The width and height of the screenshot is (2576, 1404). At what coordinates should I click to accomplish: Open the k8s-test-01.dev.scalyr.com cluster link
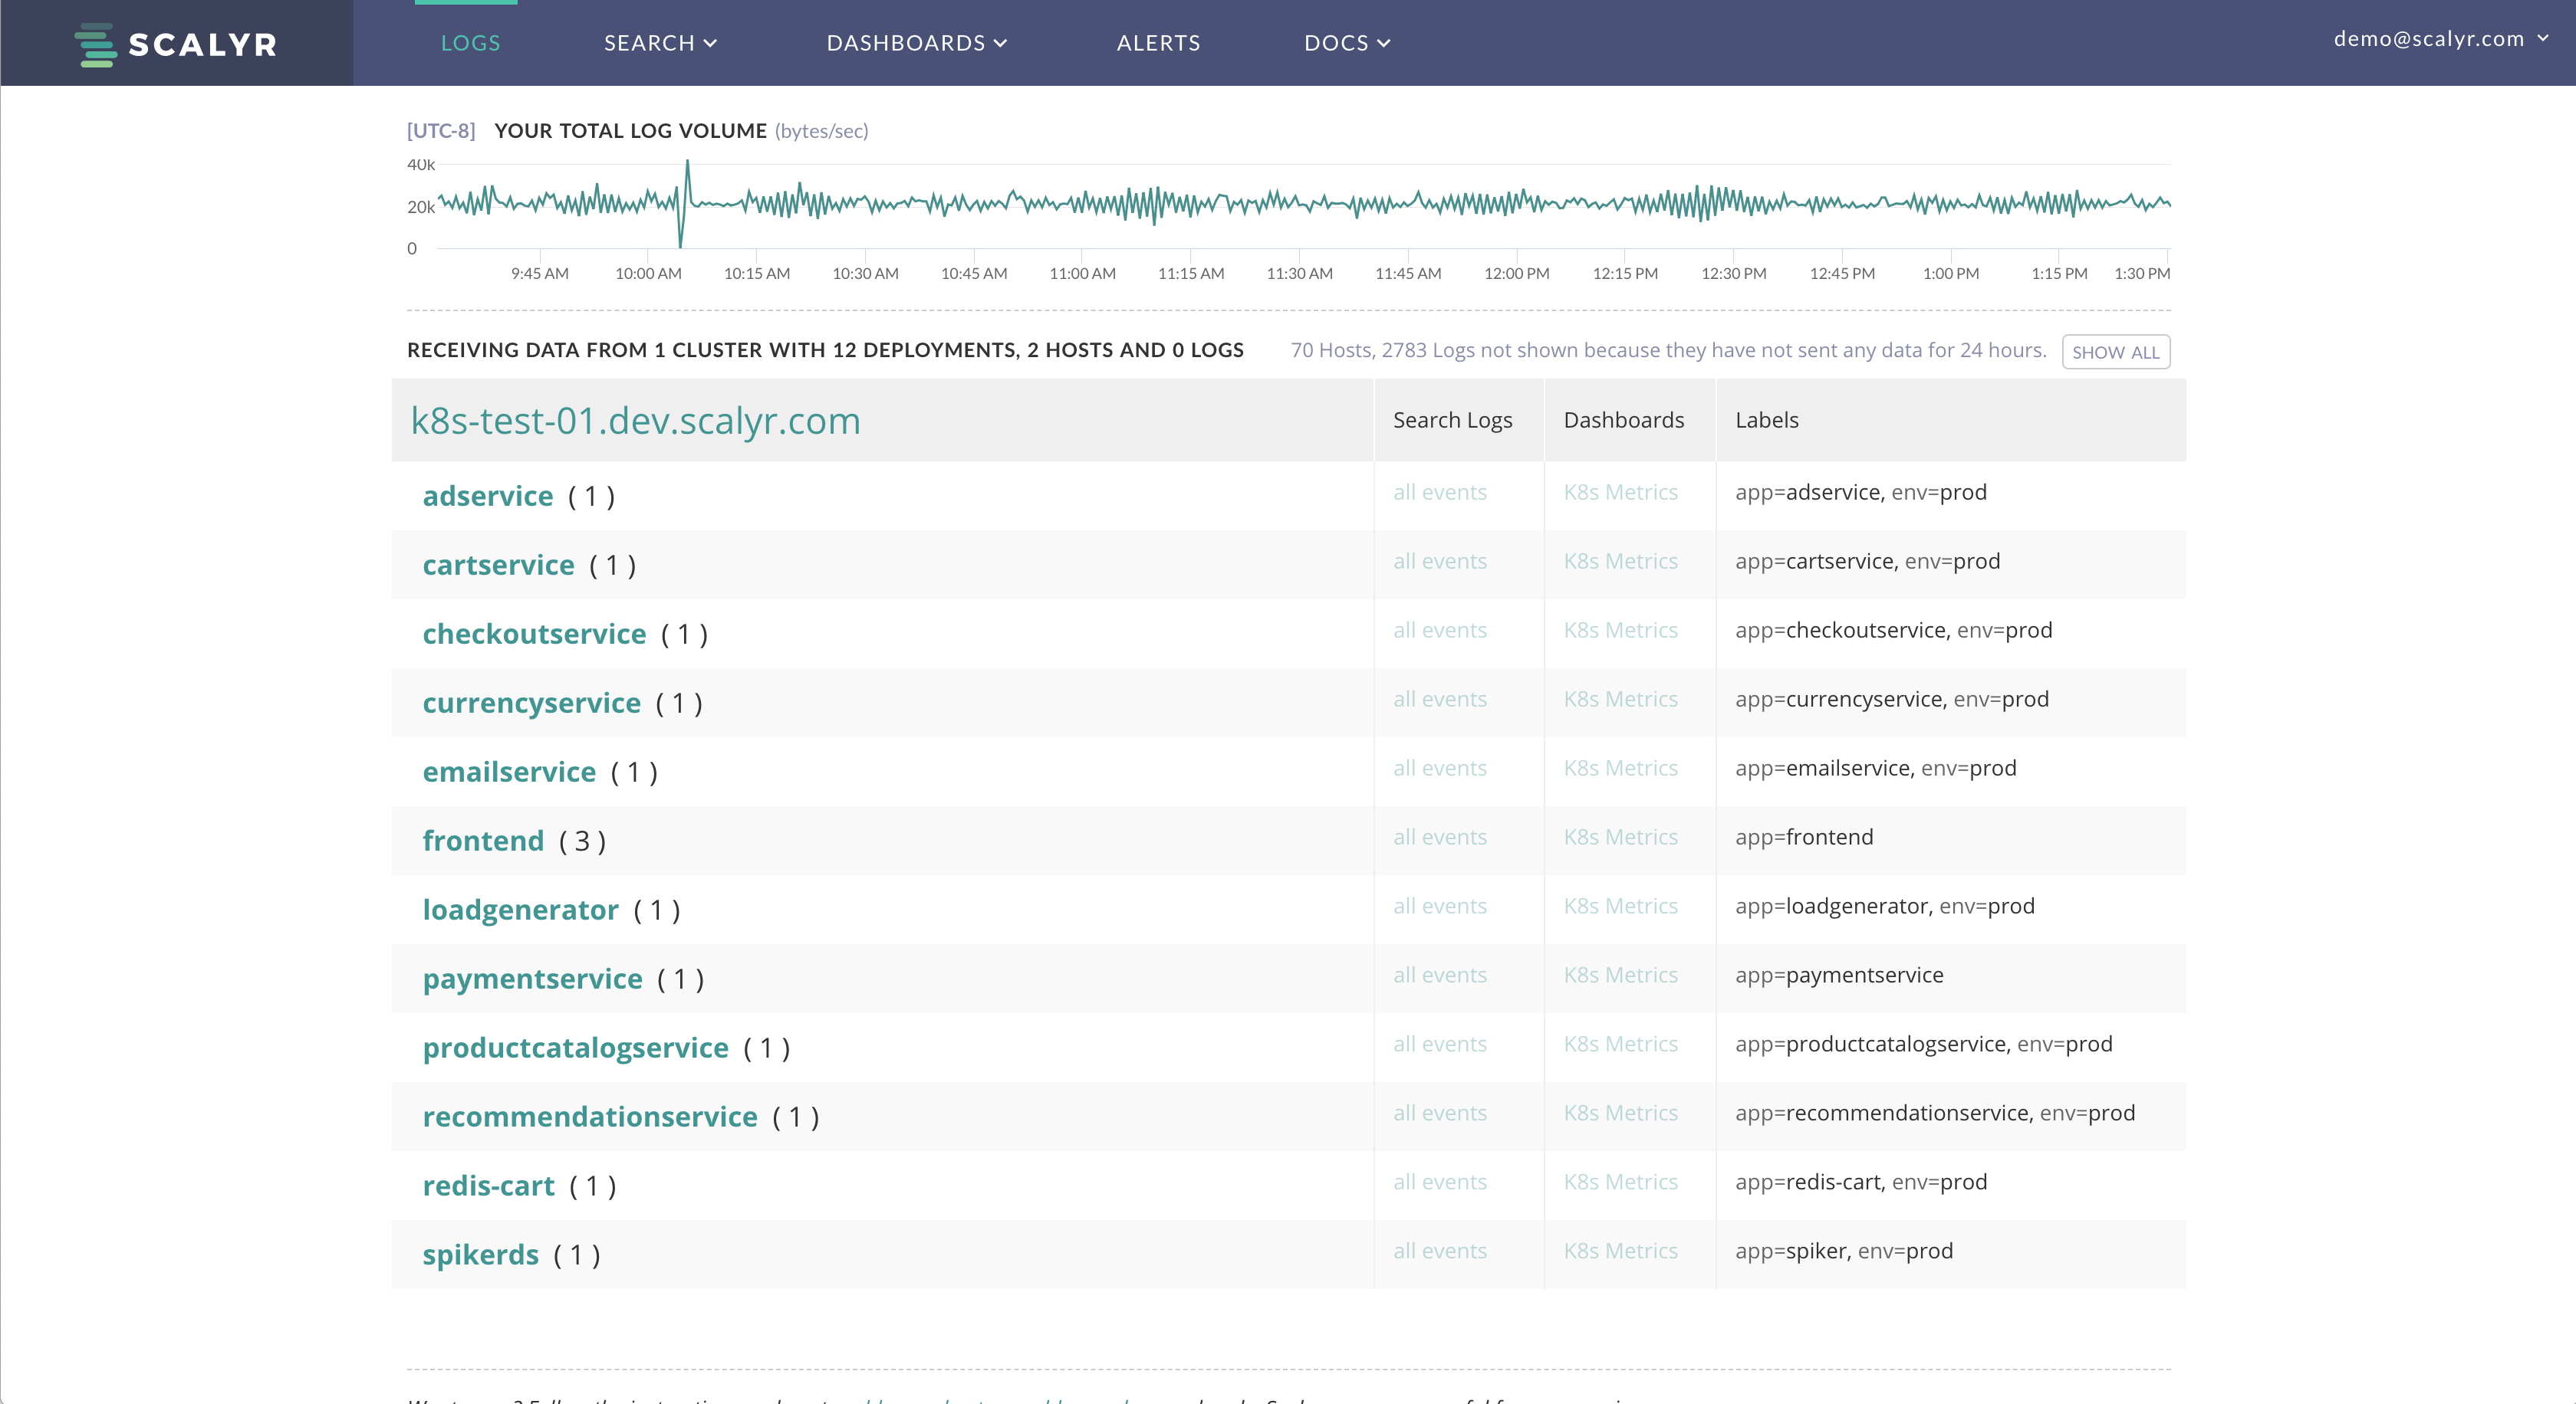coord(635,421)
